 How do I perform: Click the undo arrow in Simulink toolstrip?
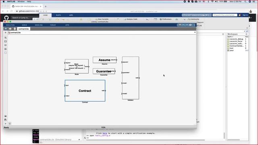pyautogui.click(x=183, y=25)
